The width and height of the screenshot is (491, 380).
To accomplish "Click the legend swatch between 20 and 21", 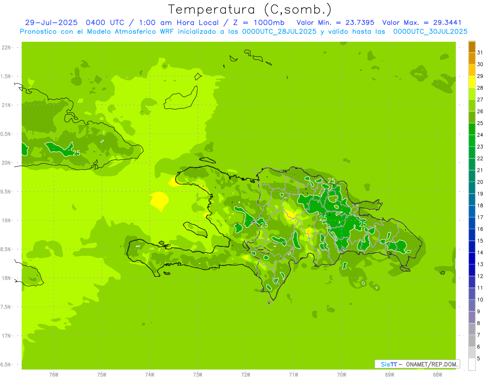I will [x=472, y=176].
